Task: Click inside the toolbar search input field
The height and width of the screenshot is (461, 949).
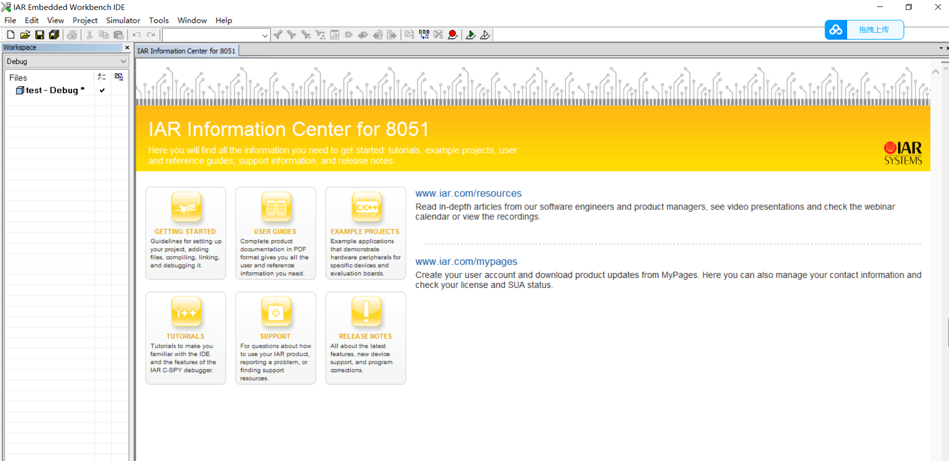Action: click(x=212, y=35)
